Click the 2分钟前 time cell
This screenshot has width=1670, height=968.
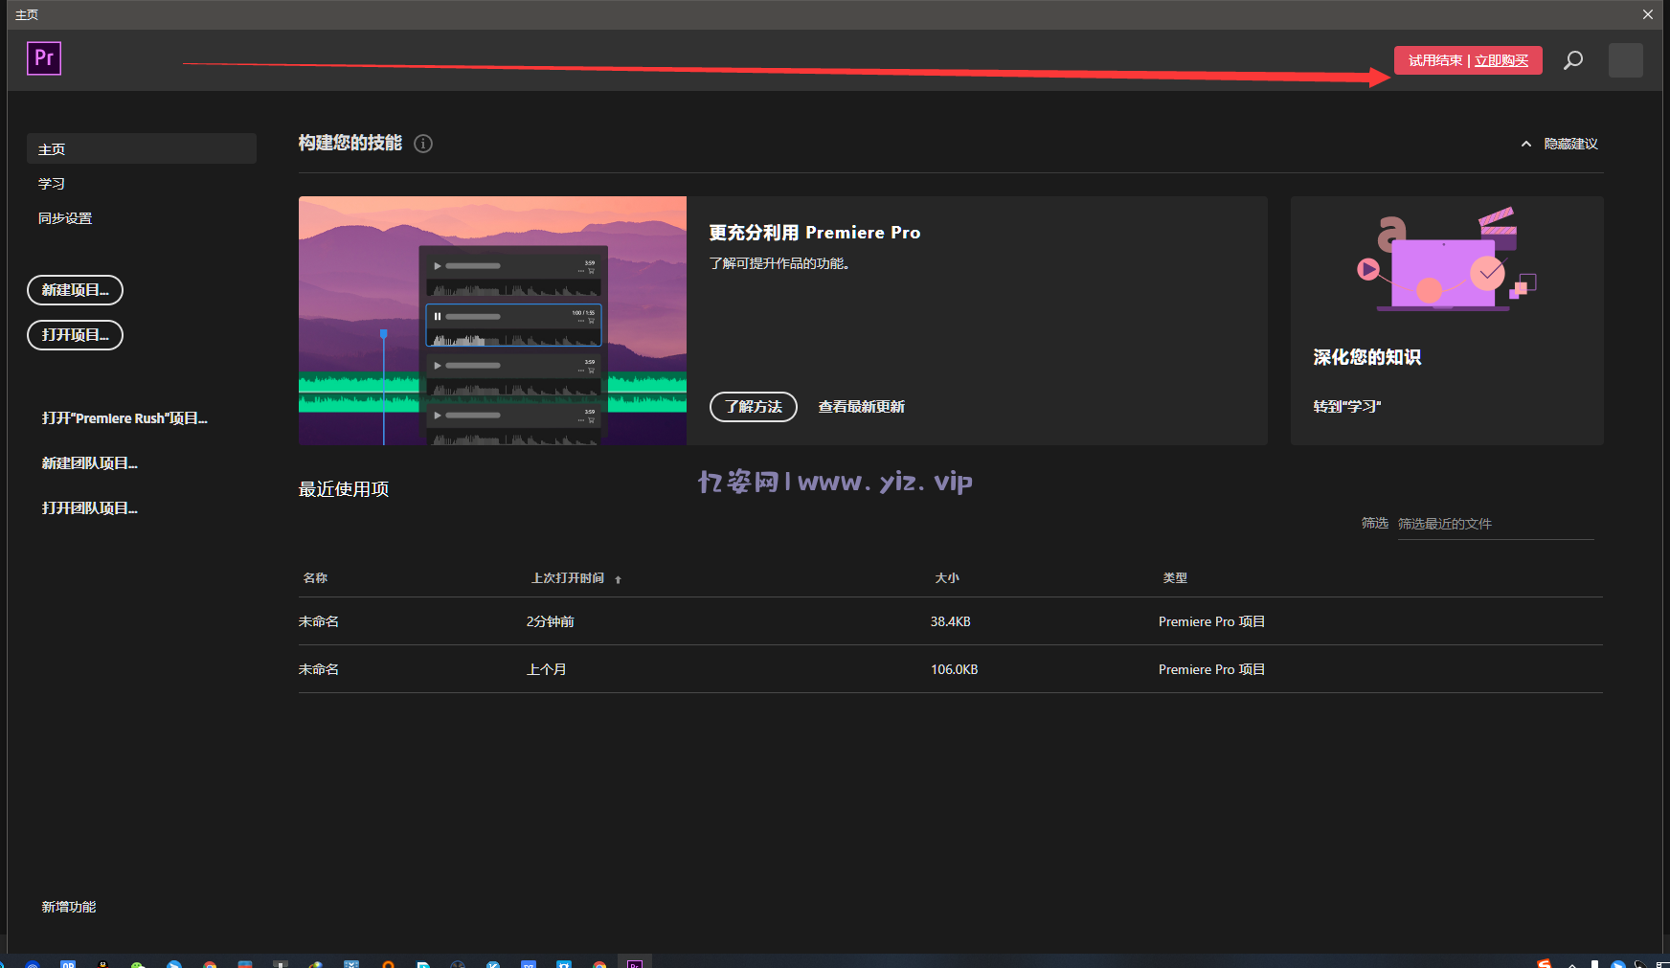pos(551,621)
